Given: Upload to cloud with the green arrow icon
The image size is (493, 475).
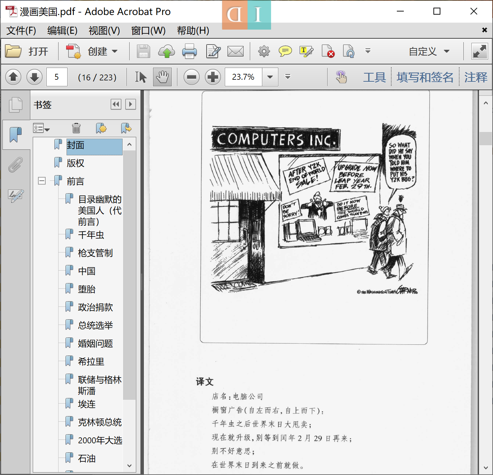Looking at the screenshot, I should (x=167, y=52).
